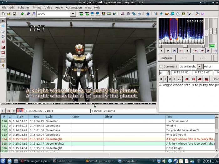Toggle Karaoke mode button

pyautogui.click(x=167, y=58)
